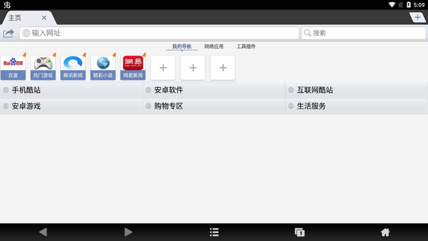Focus the 搜索 search field
This screenshot has width=428, height=241.
(x=363, y=33)
